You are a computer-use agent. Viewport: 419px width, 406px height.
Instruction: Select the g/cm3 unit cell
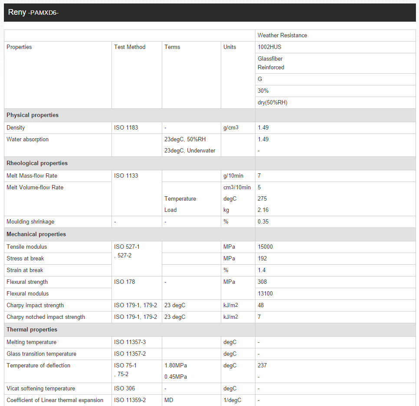pyautogui.click(x=238, y=128)
